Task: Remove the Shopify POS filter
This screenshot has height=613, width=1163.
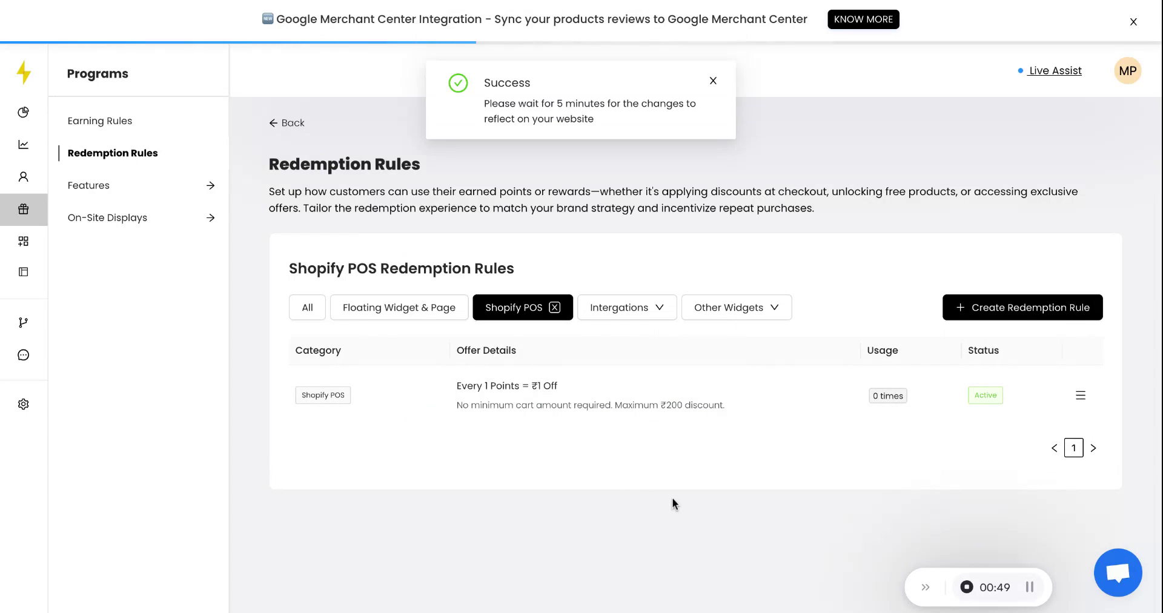Action: tap(554, 307)
